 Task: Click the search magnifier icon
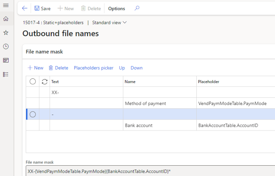(x=137, y=8)
